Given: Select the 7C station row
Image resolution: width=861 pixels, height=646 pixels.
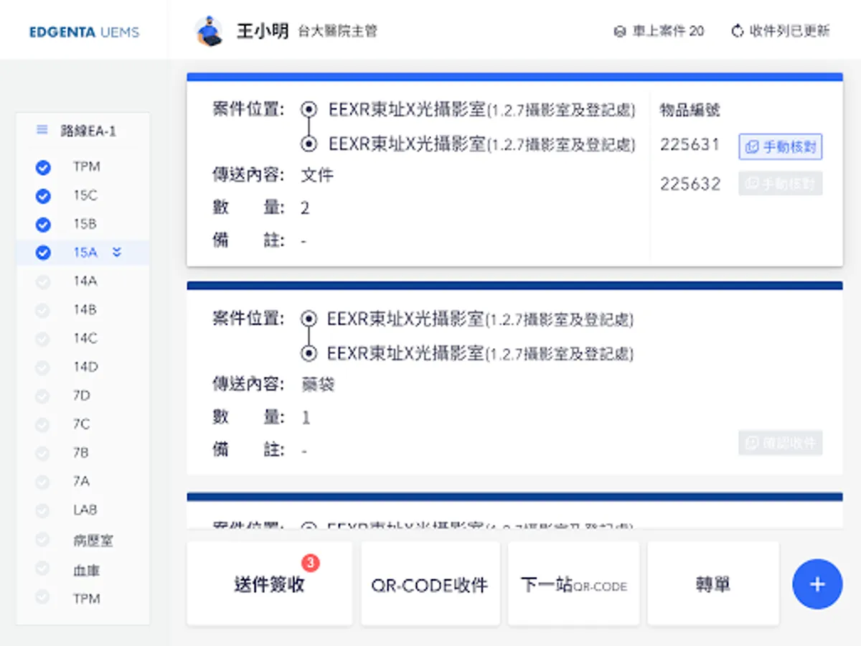Looking at the screenshot, I should point(83,425).
